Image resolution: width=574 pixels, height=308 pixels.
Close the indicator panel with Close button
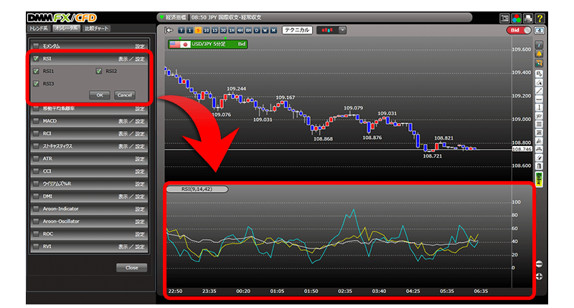tap(132, 268)
